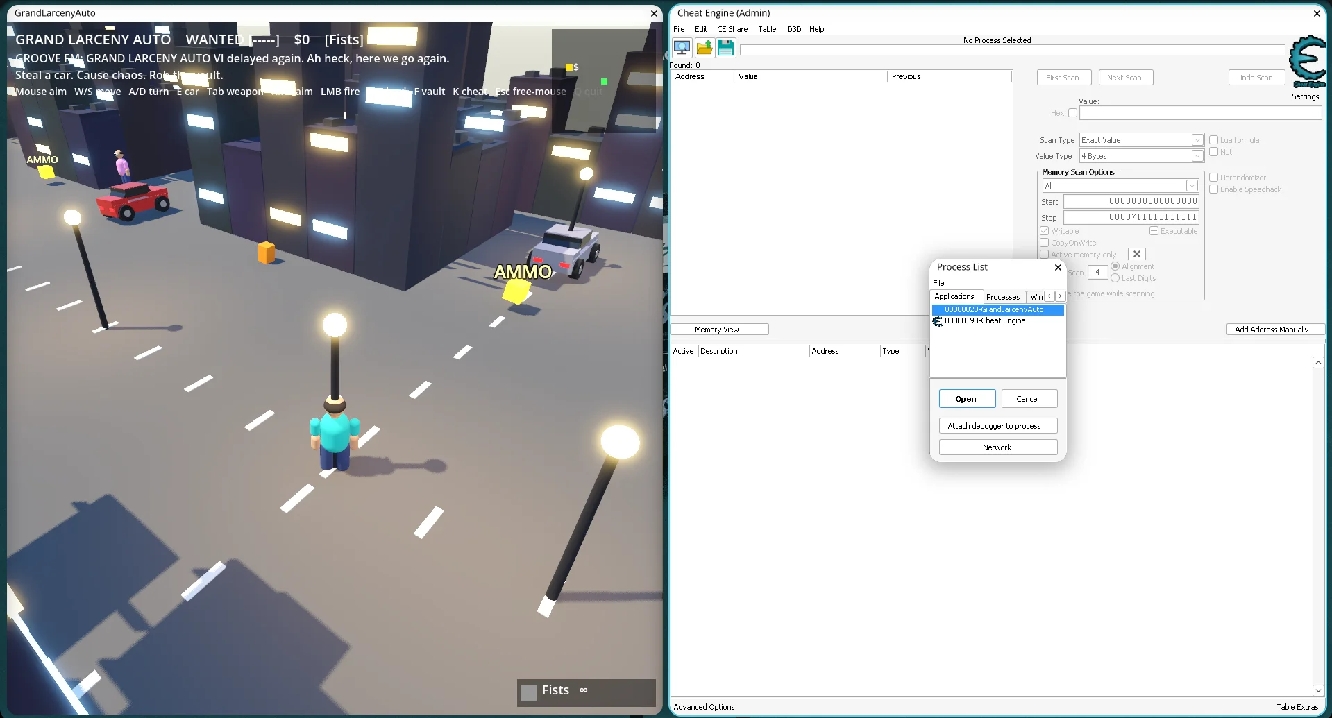1332x718 pixels.
Task: Enable the Lua formula checkbox
Action: (x=1214, y=140)
